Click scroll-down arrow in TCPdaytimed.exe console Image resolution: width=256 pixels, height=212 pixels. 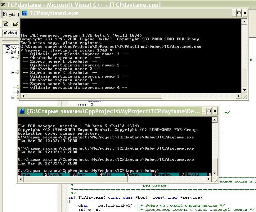coord(245,90)
